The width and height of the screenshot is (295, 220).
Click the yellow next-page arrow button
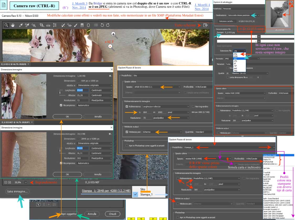(153, 219)
